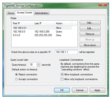Select the 0.0.0.0 Deny rule row
The width and height of the screenshot is (110, 98).
pos(42,35)
